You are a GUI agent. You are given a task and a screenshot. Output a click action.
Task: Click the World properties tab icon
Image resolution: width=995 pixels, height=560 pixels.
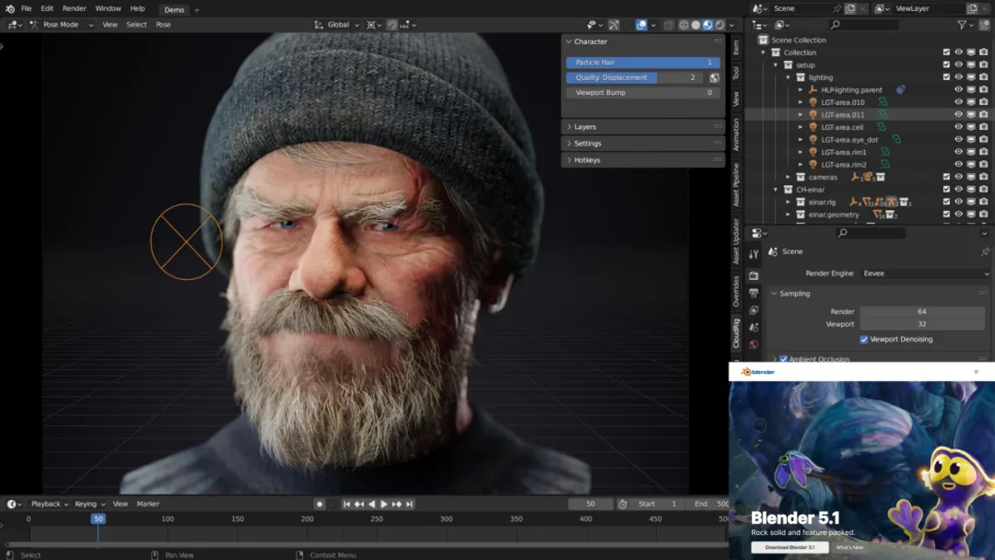click(x=754, y=344)
